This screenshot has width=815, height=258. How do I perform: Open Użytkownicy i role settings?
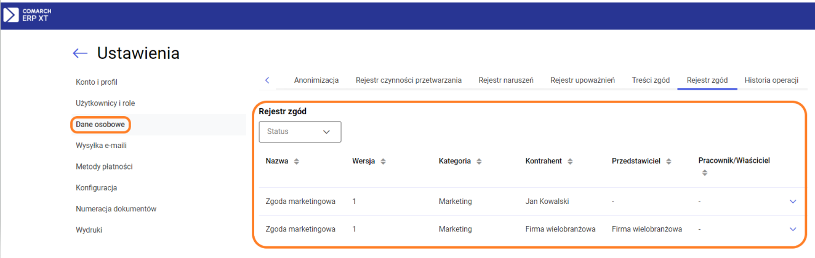(105, 103)
